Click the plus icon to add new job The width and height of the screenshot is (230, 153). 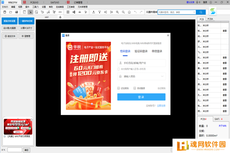[x=60, y=17]
